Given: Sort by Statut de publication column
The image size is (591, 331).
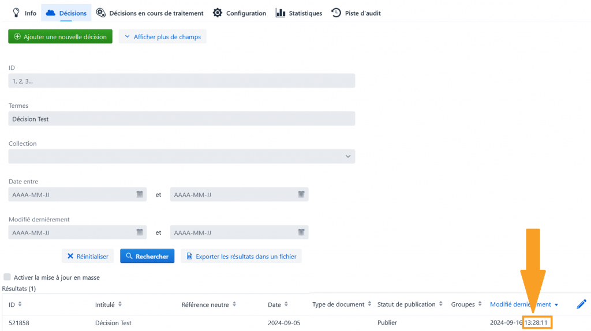Looking at the screenshot, I should [441, 304].
